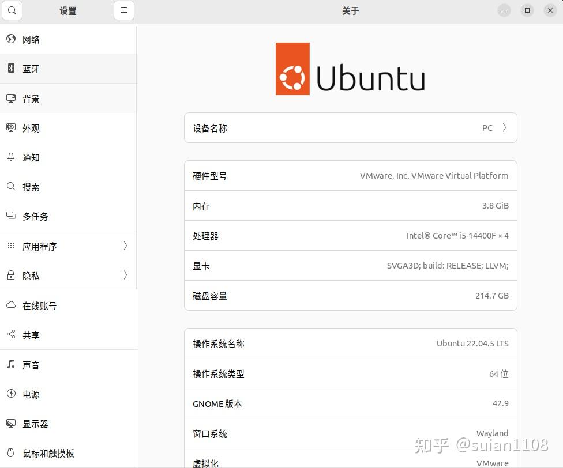Click the 关于 window title
Screen dimensions: 563x468
point(351,10)
